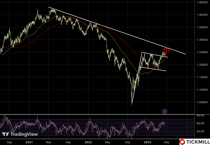The image size is (210, 145).
Task: Click the 2022 label on time axis
Action: (88, 142)
